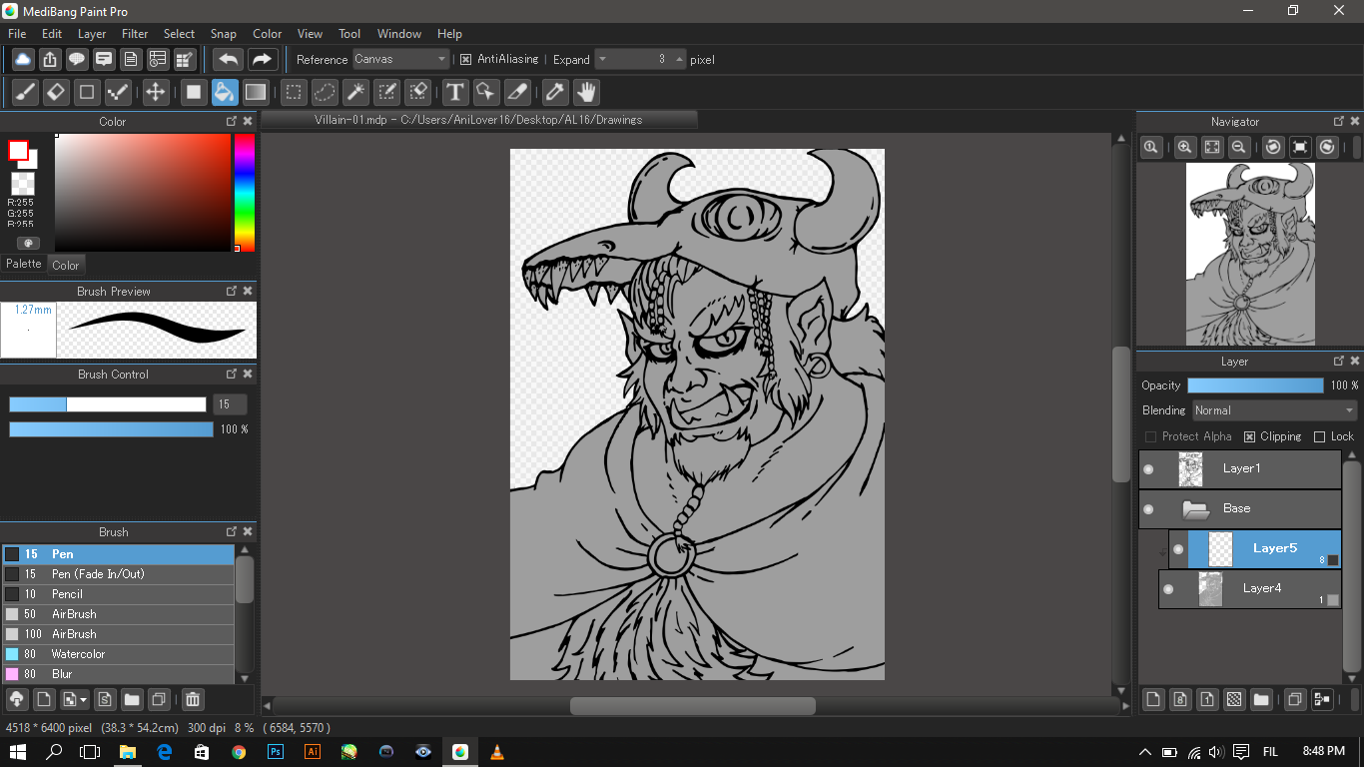Add new folder layer icon in Layer panel

click(1261, 699)
